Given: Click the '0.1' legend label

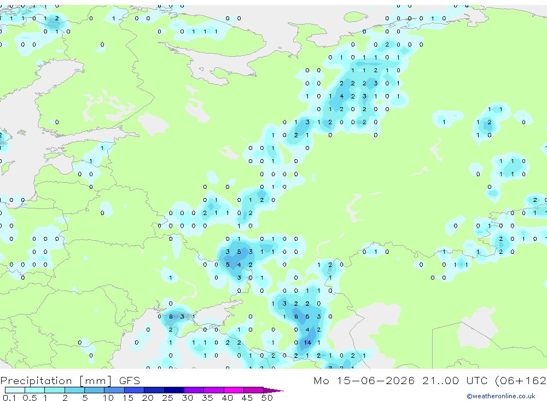Looking at the screenshot, I should point(9,398).
